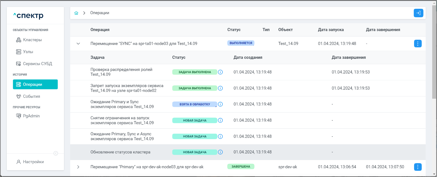Switch to События in the sidebar

tap(31, 96)
